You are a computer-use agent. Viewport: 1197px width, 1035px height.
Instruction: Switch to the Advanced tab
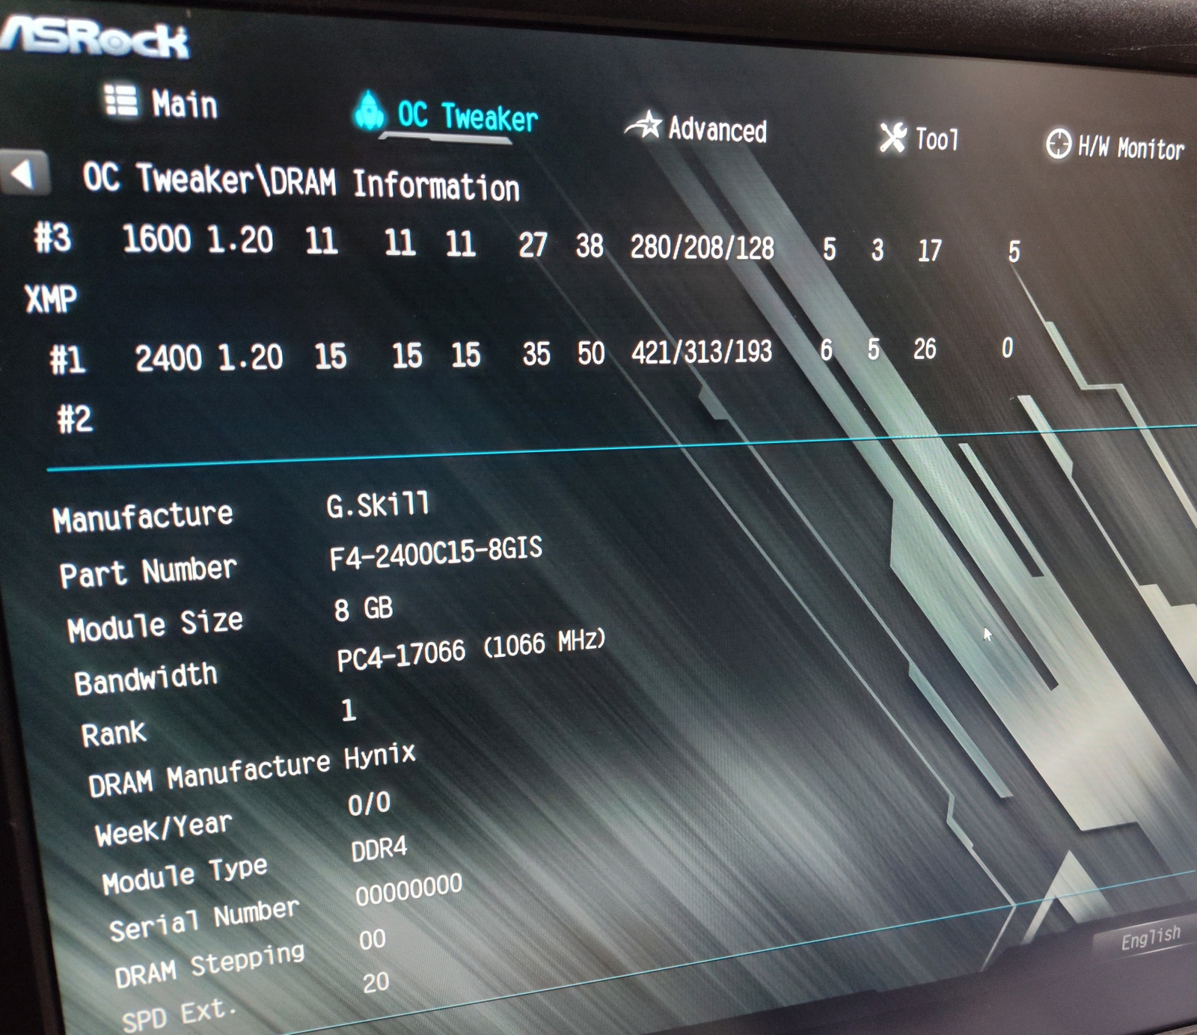click(x=697, y=129)
